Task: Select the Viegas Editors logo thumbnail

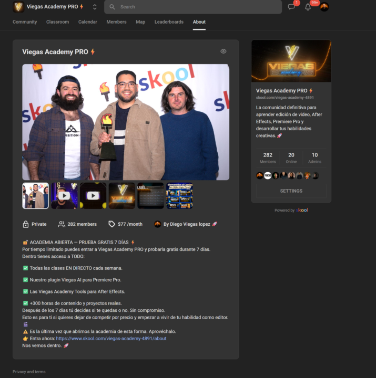Action: pos(121,196)
